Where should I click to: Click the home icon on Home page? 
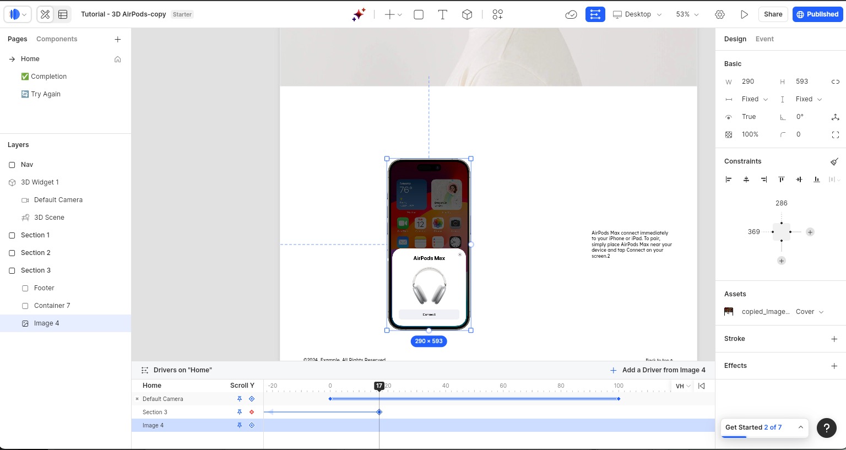117,59
